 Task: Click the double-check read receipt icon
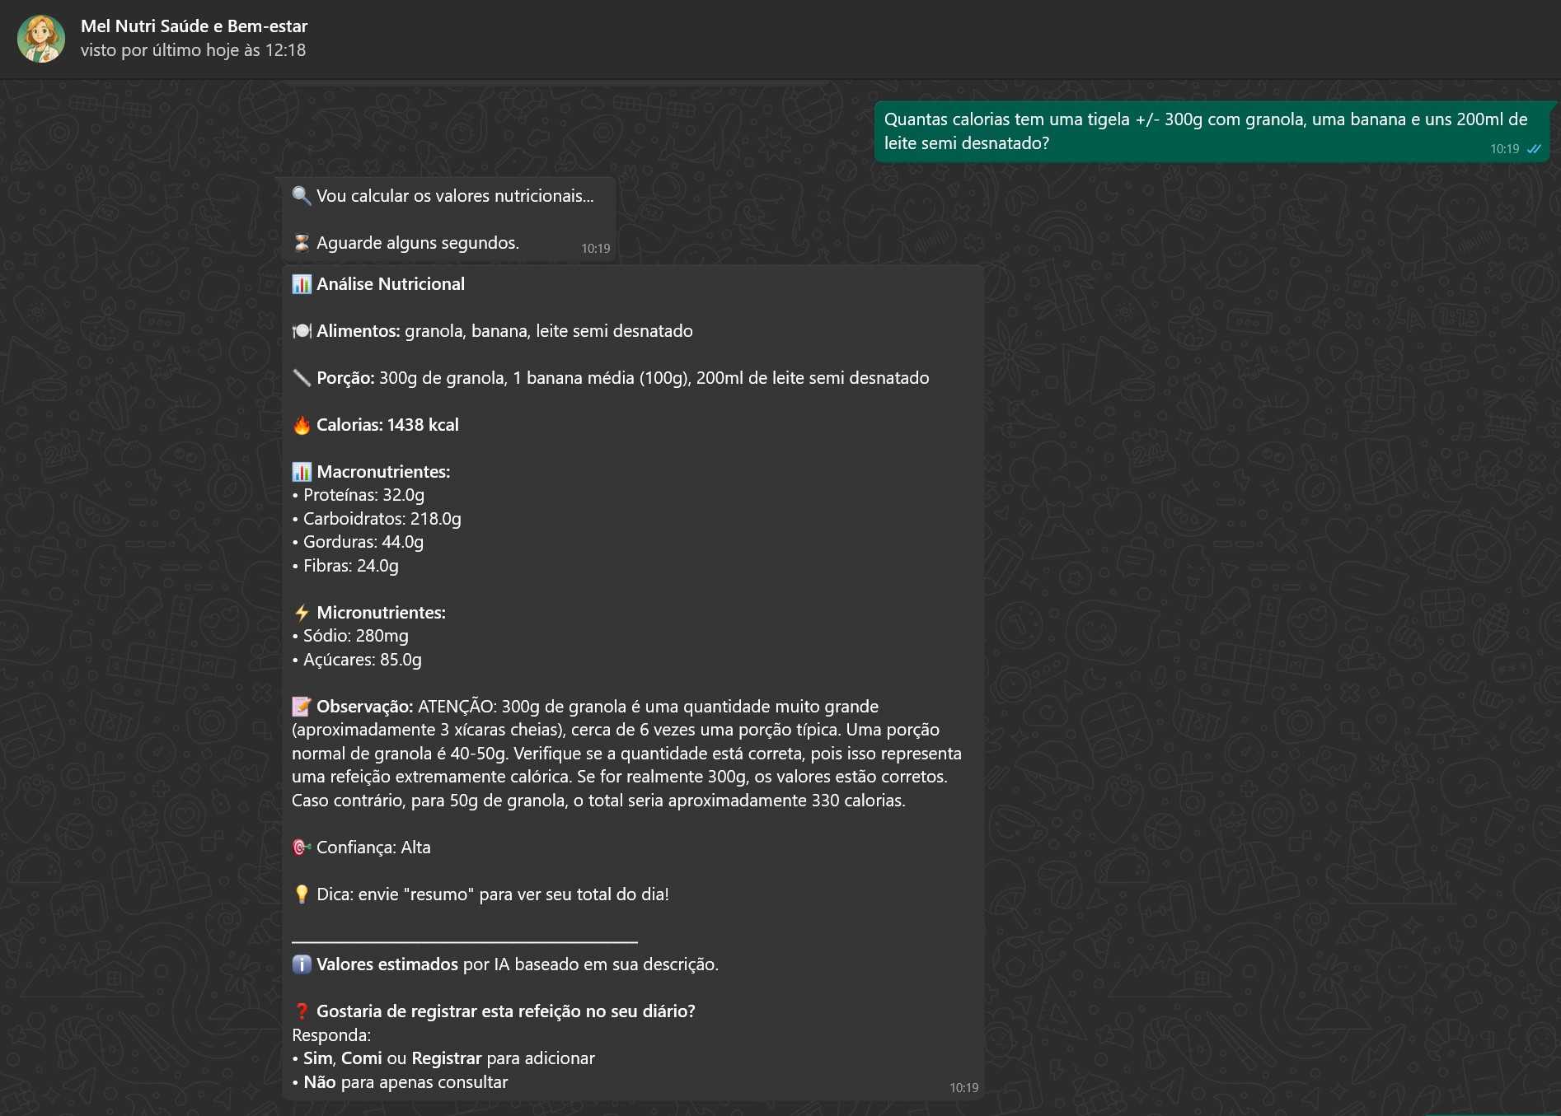[1534, 149]
